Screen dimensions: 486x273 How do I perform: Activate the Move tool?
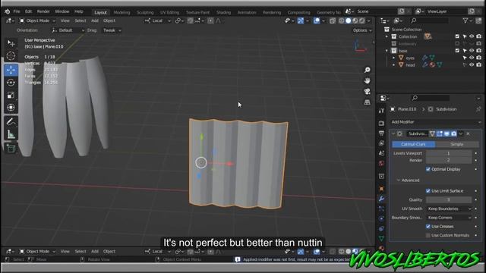pyautogui.click(x=11, y=70)
